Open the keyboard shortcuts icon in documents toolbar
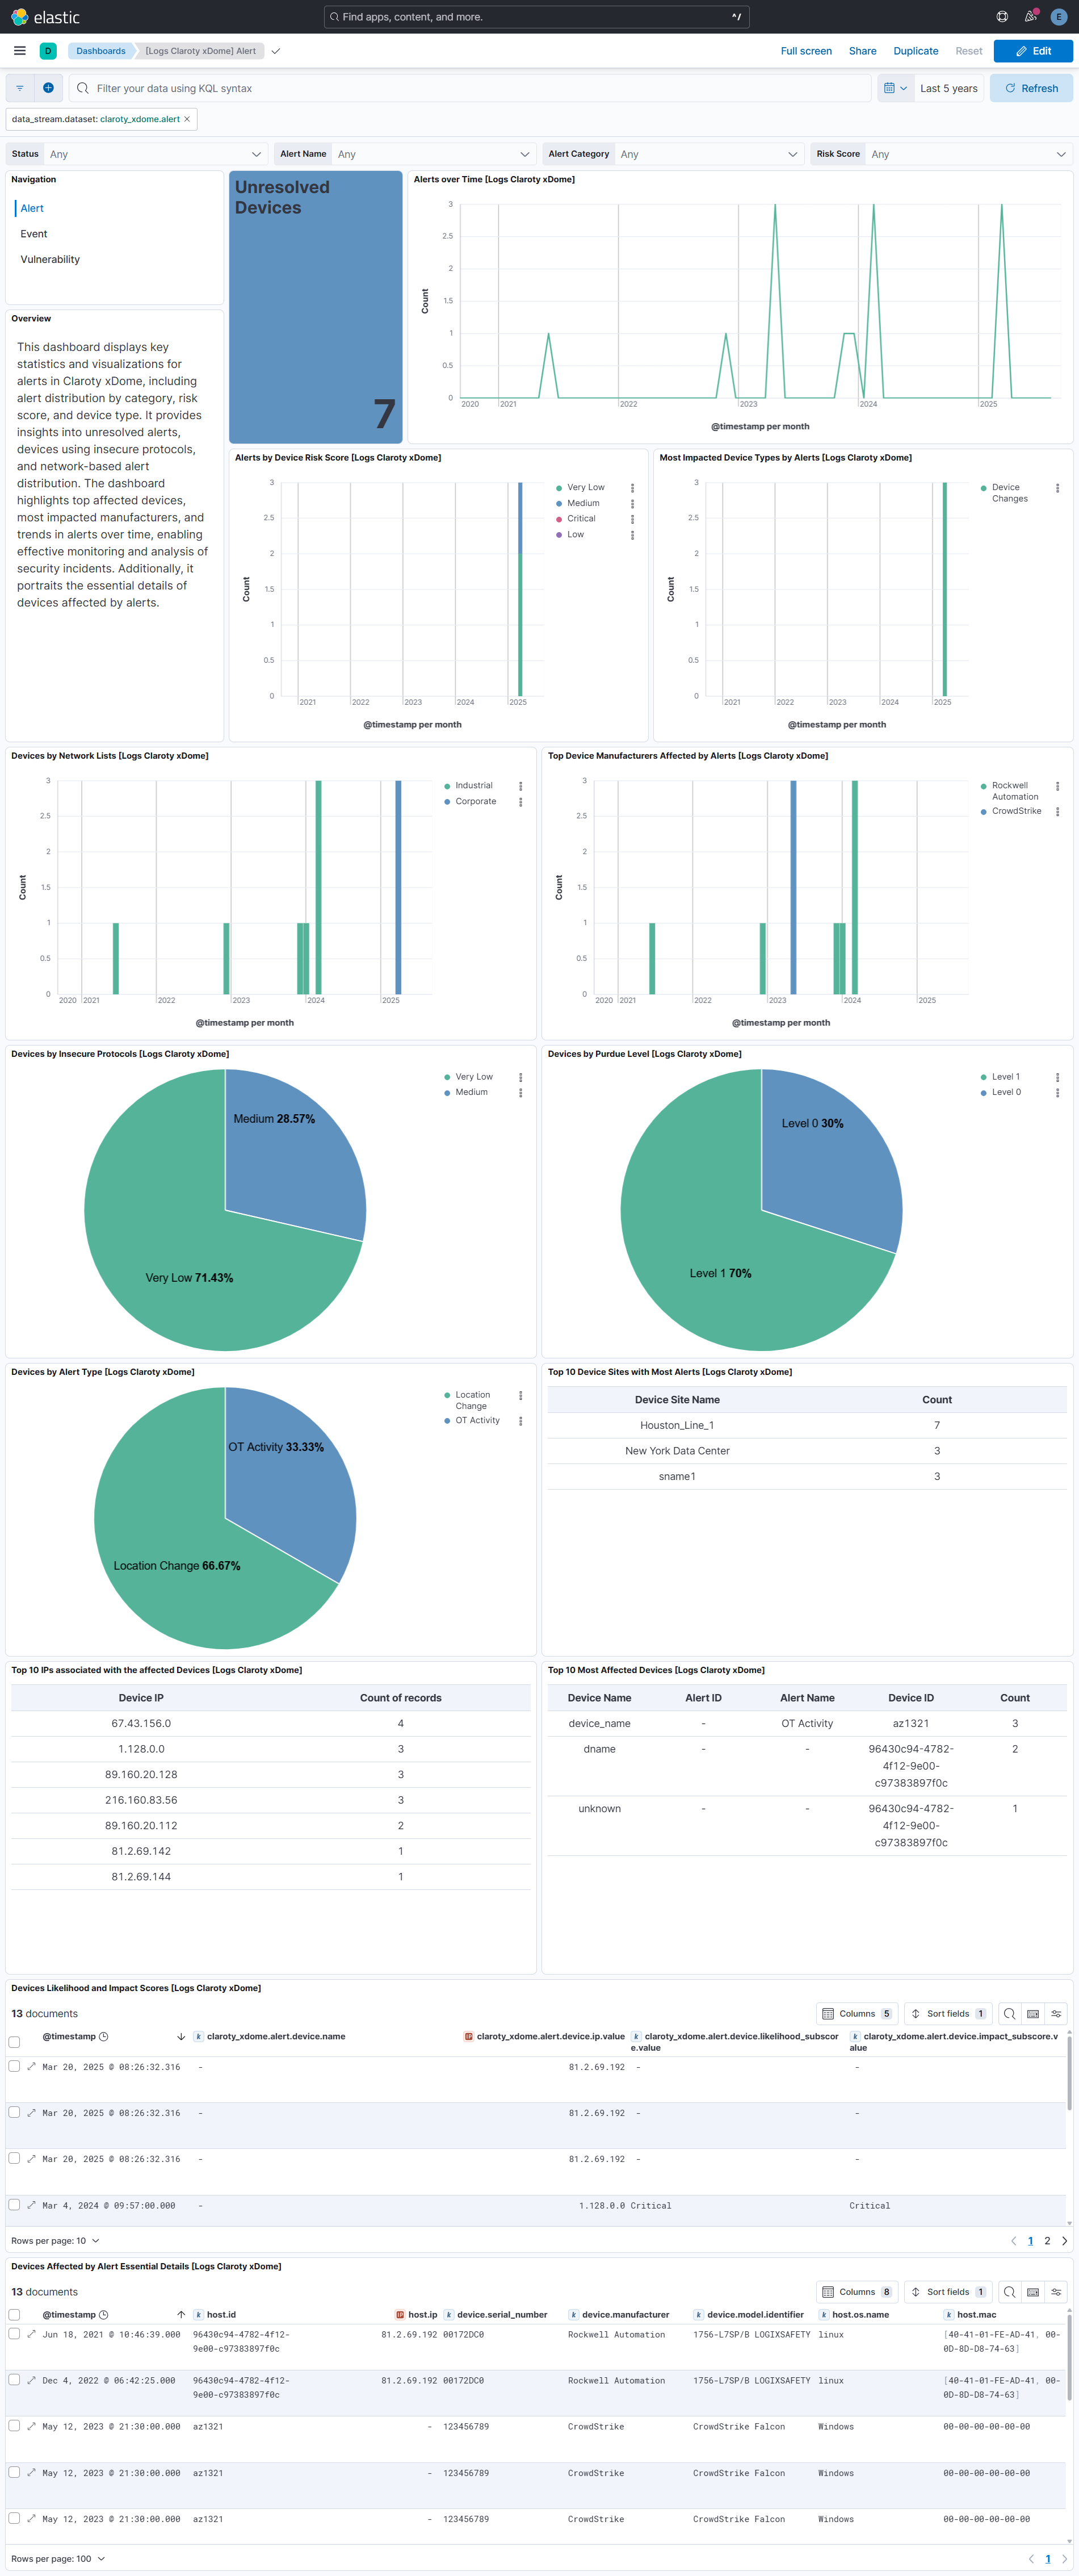Screen dimensions: 1079x2576 tap(1033, 2013)
